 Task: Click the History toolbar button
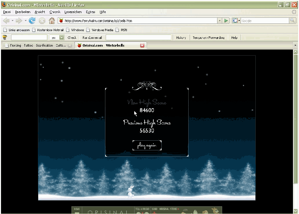click(181, 38)
